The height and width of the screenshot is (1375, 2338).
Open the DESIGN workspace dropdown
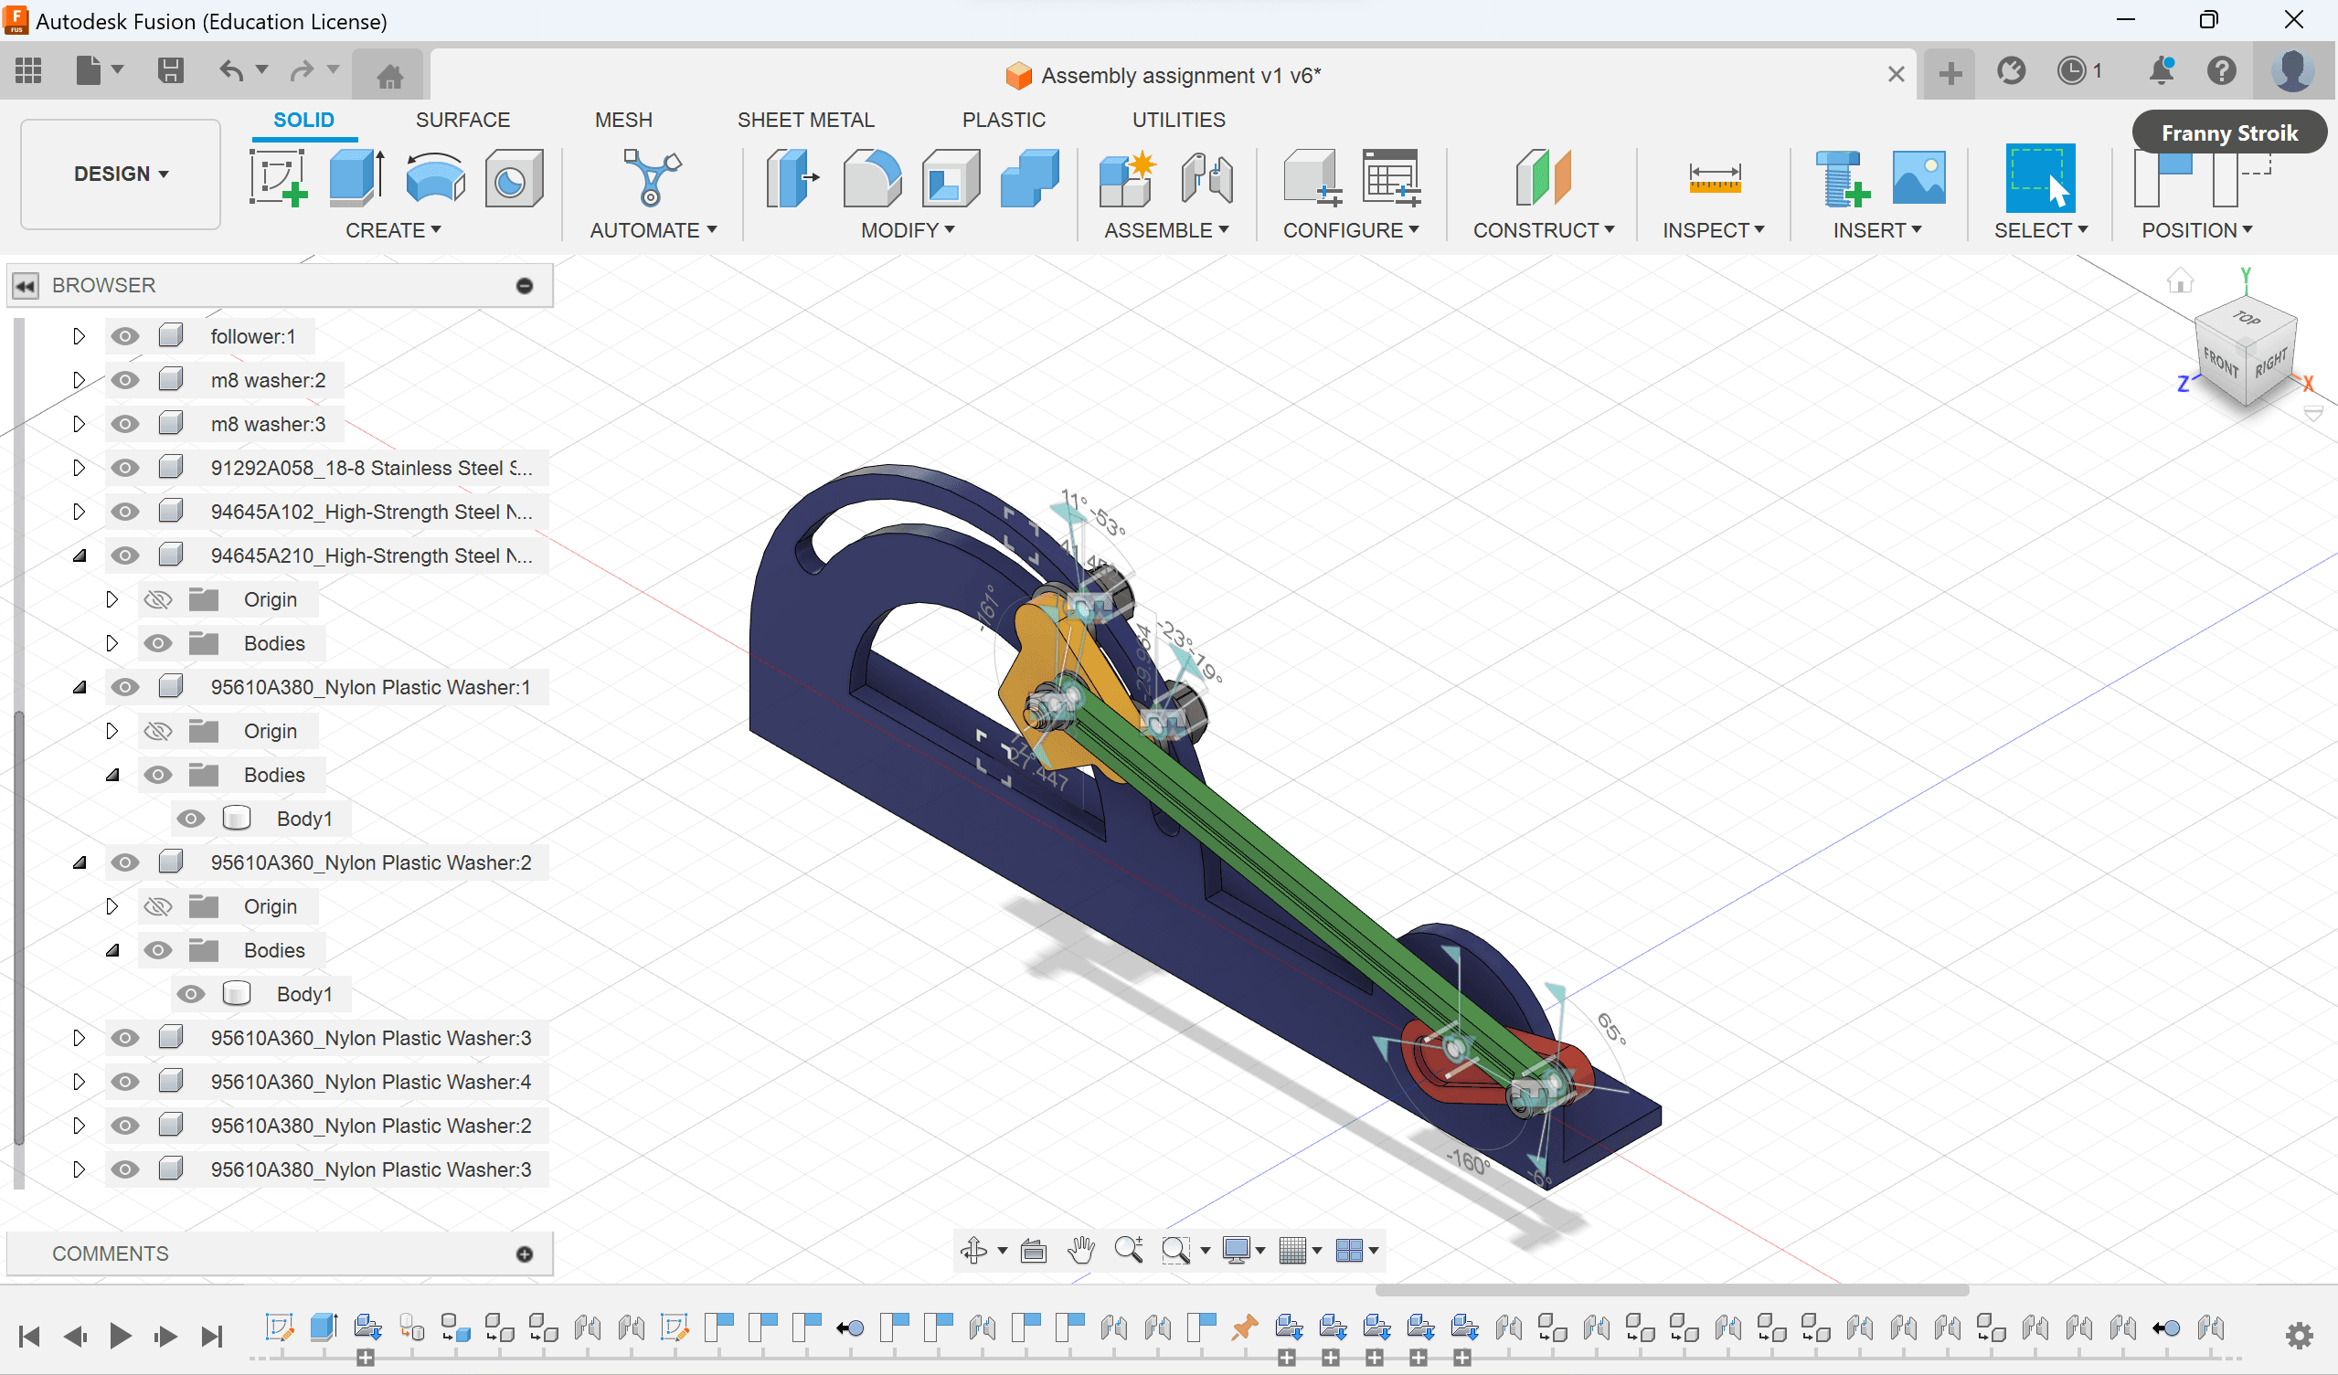coord(121,174)
